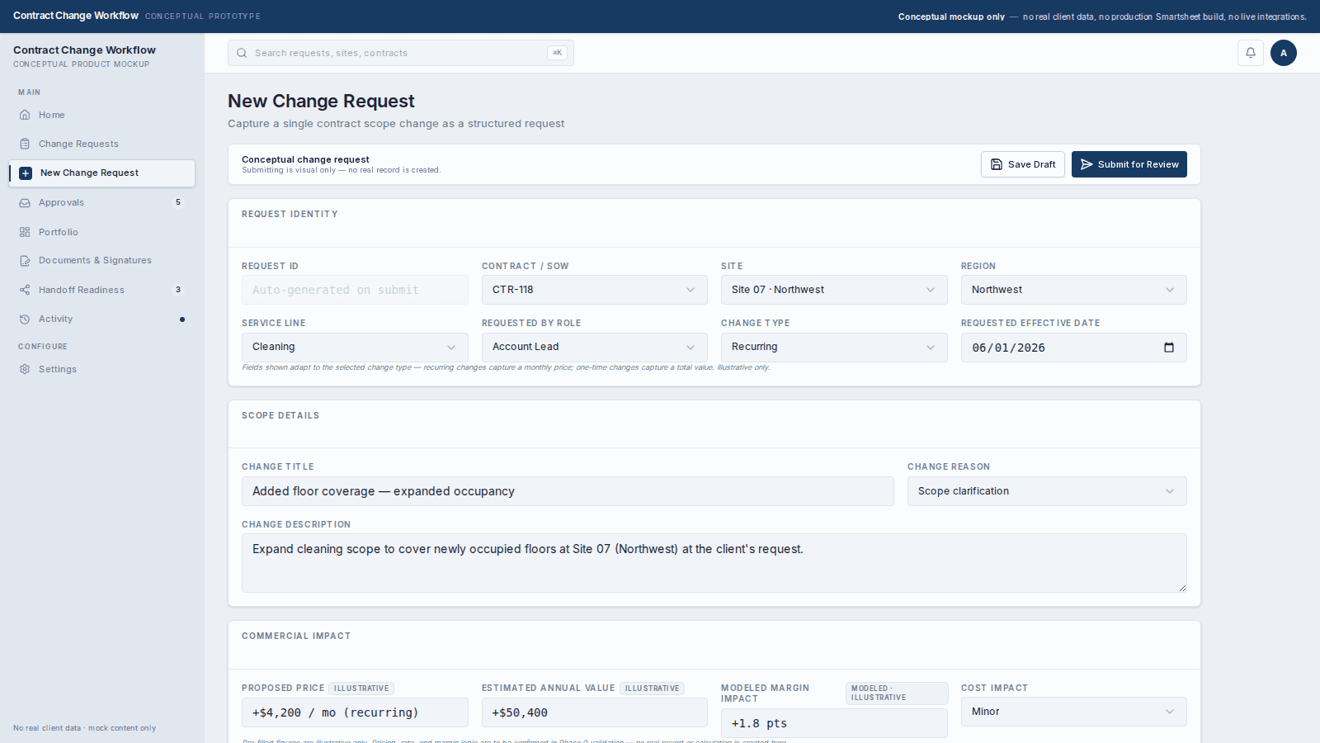
Task: Open the Site dropdown
Action: (x=834, y=290)
